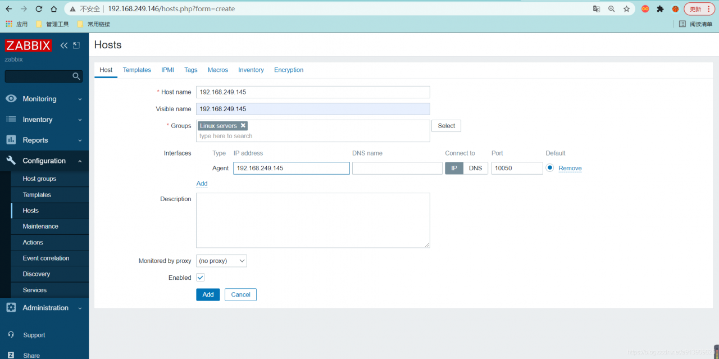This screenshot has width=719, height=359.
Task: Collapse sidebar with double-chevron icon
Action: pos(63,46)
